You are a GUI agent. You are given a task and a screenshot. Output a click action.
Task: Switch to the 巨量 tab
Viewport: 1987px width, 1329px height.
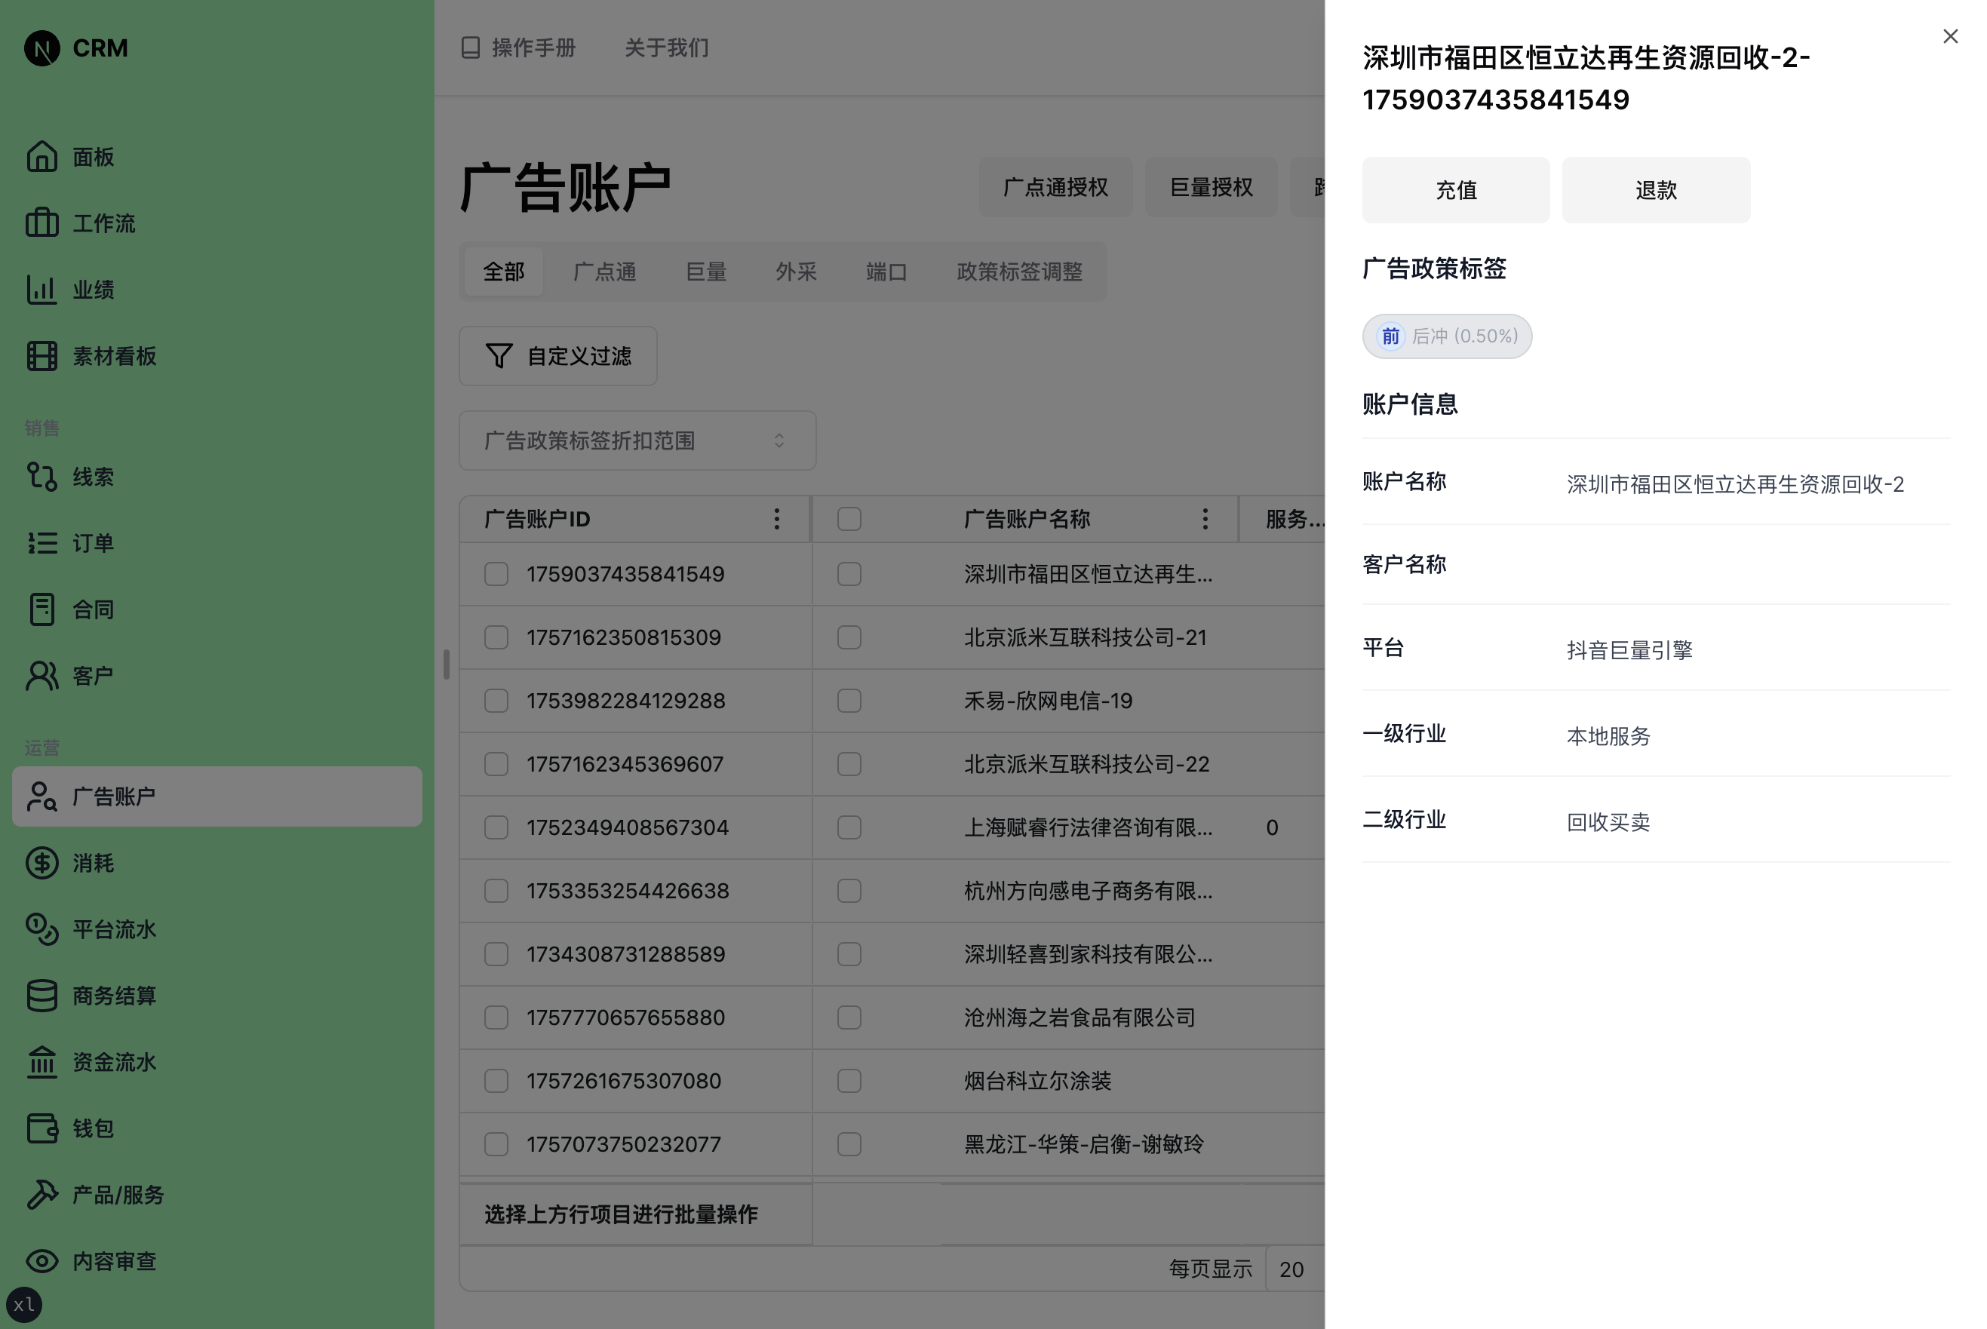click(705, 272)
